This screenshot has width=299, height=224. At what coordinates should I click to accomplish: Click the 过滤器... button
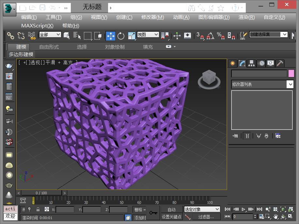coord(206,217)
